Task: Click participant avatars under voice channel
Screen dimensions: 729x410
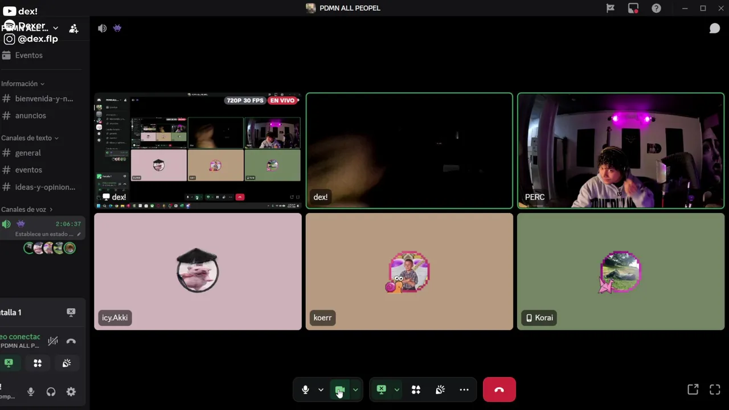Action: tap(49, 248)
